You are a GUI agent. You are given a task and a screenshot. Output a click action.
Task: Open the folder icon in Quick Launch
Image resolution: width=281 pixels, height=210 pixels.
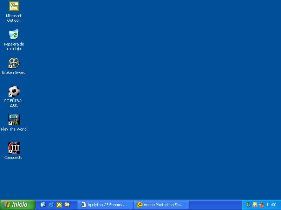coord(67,205)
